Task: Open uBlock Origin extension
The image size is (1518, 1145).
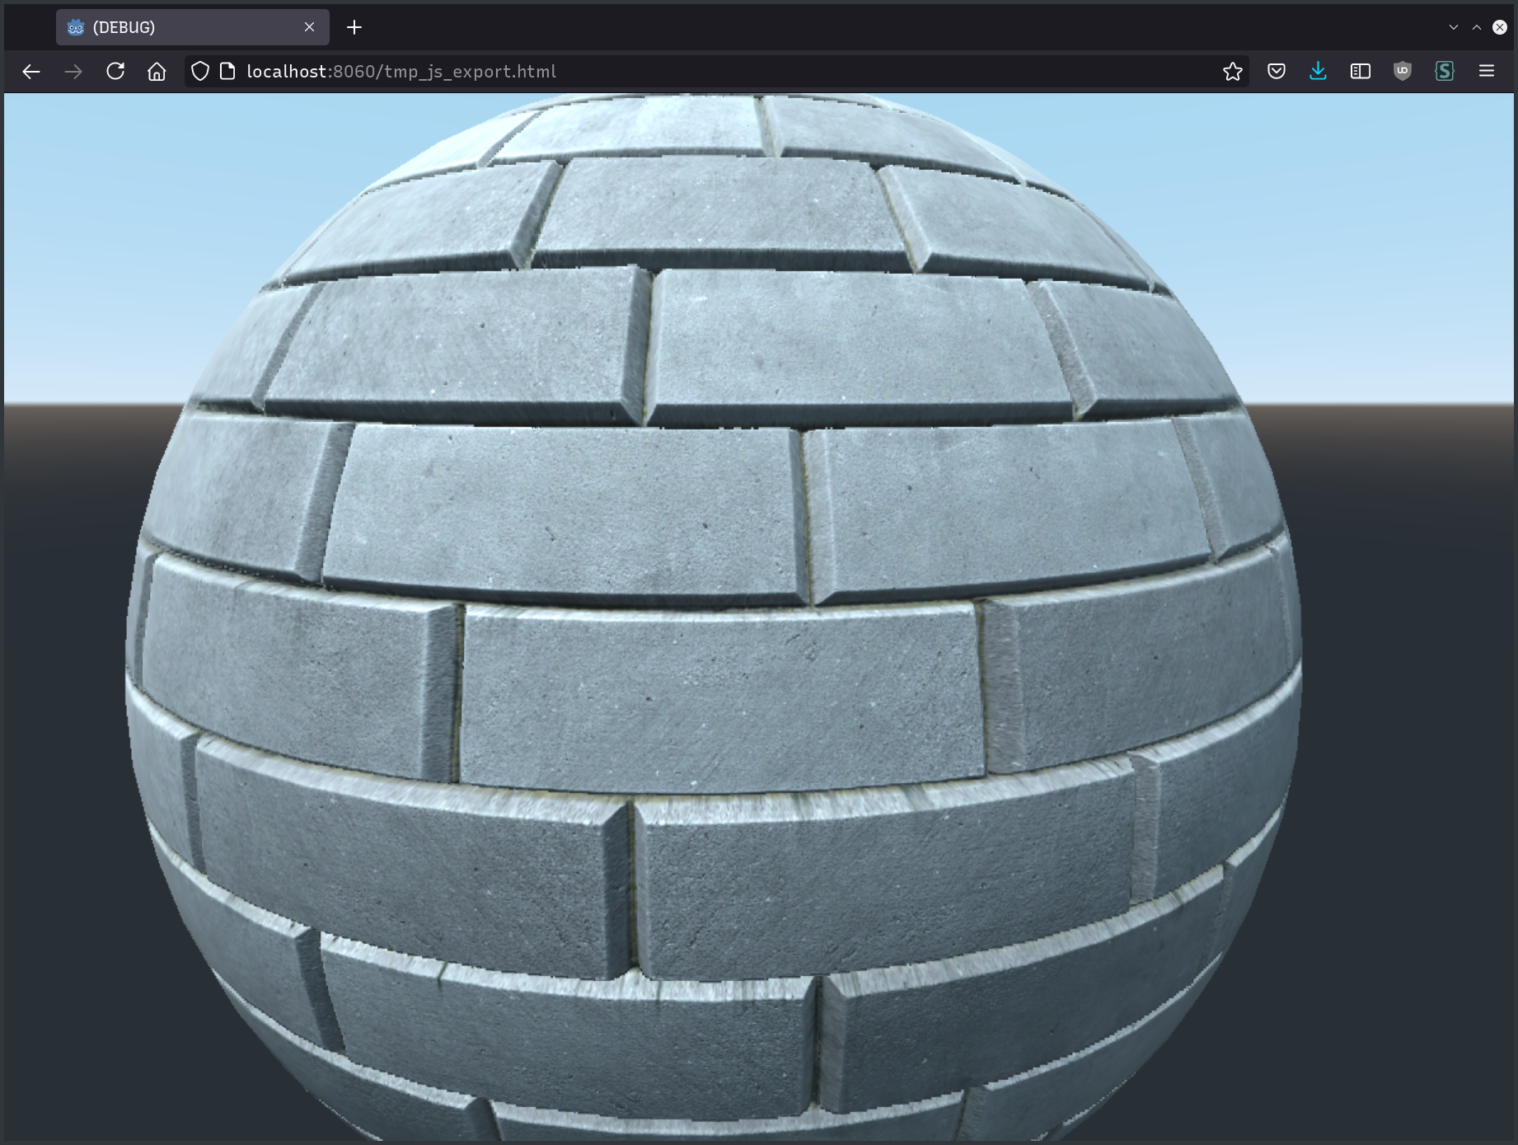Action: coord(1403,72)
